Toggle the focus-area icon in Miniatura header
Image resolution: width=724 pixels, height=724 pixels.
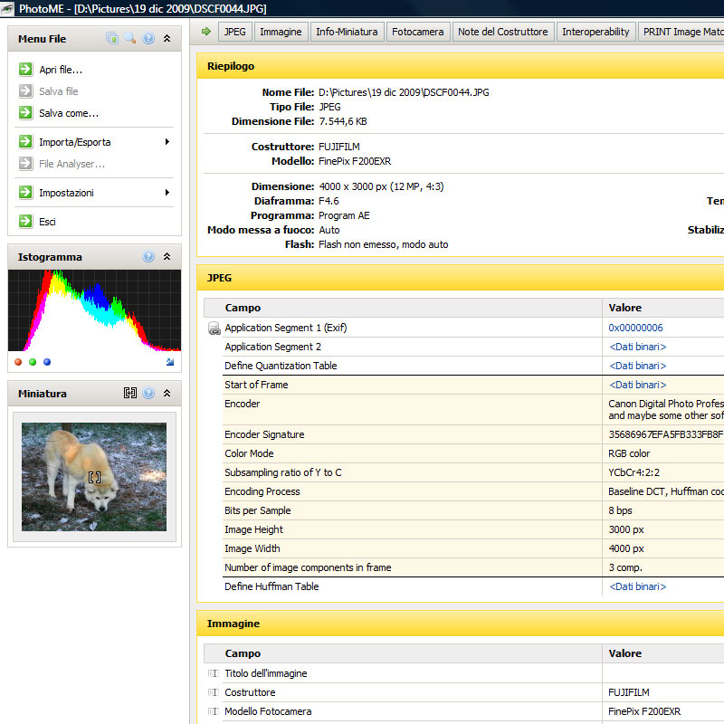coord(130,393)
